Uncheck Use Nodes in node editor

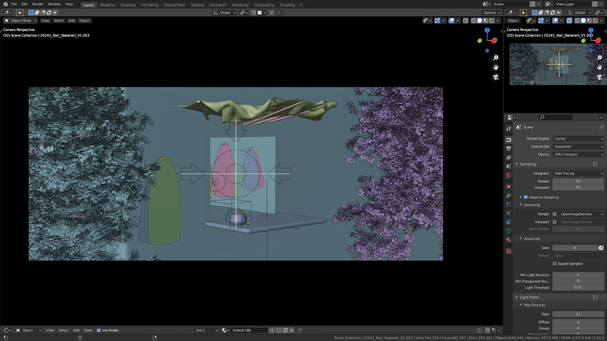99,330
